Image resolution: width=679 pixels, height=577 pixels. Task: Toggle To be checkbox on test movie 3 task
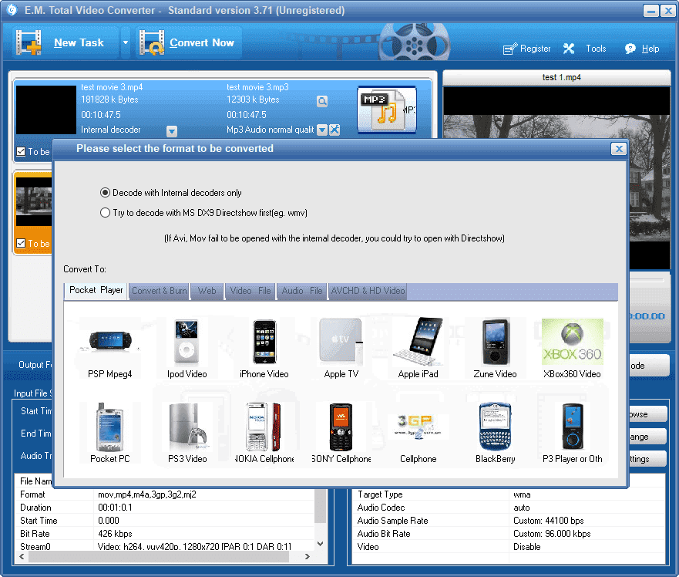21,151
